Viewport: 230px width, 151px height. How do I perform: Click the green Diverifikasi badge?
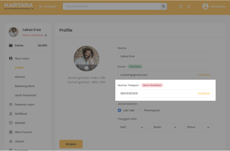coord(135,67)
